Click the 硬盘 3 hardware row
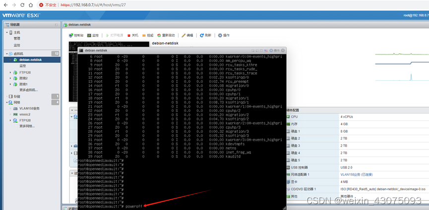Viewport: 429px width, 210px height. click(358, 146)
